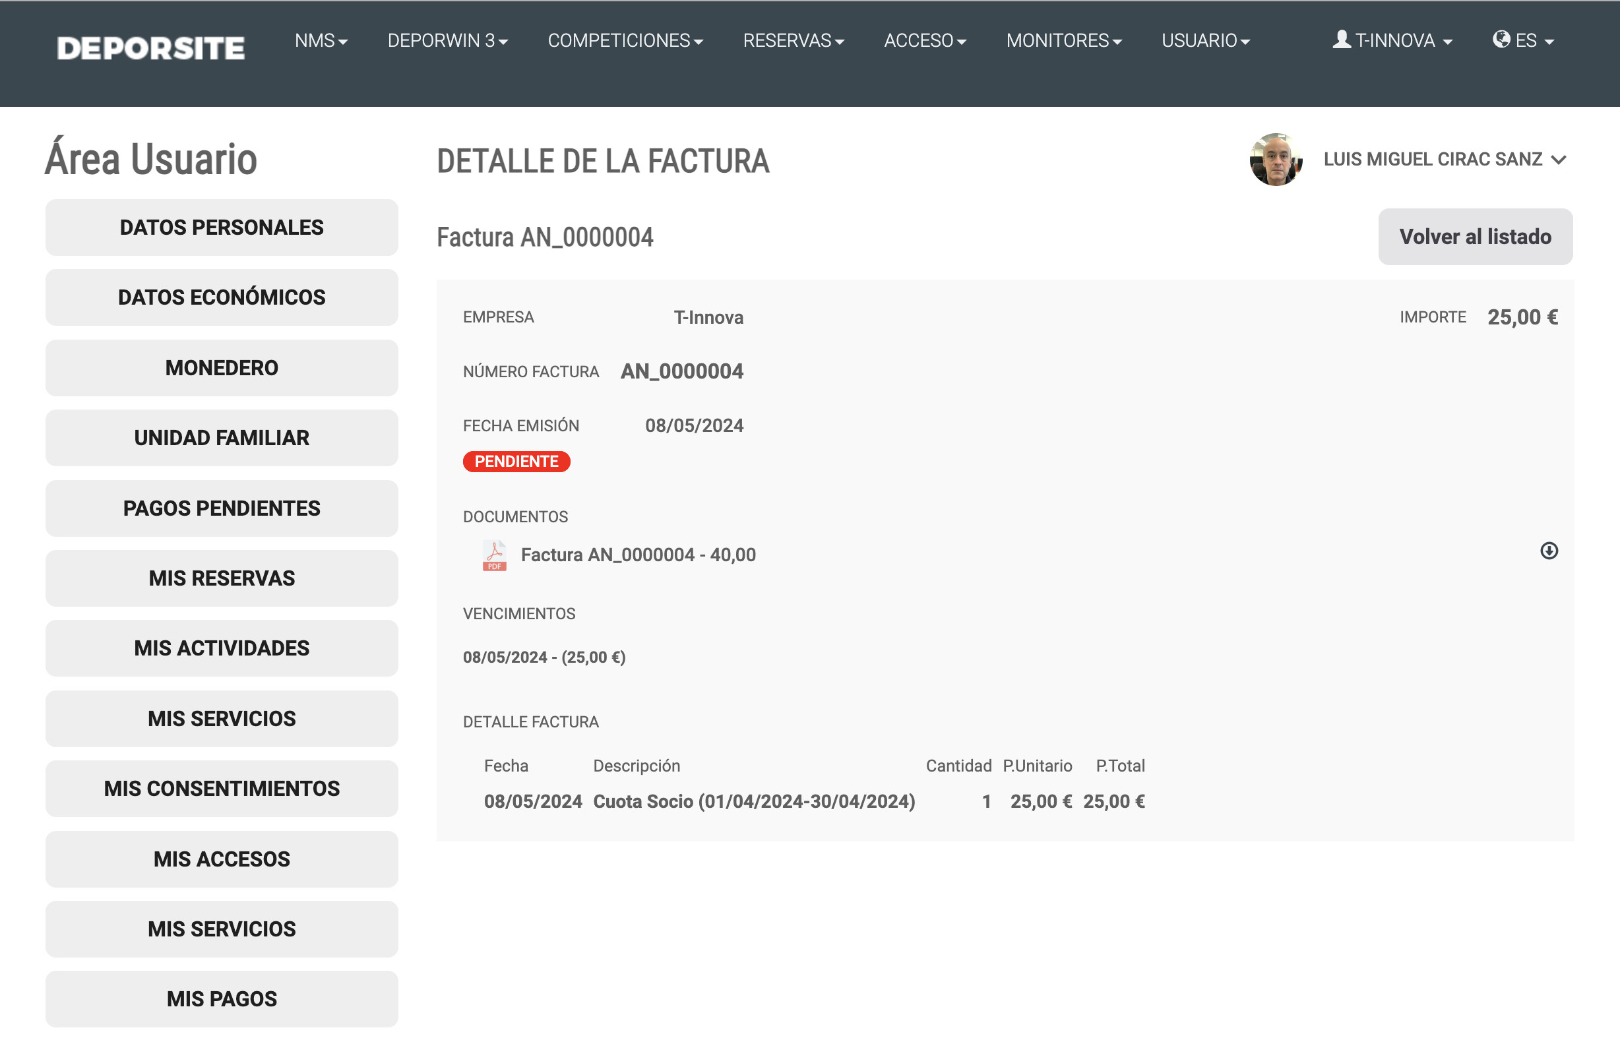Open MIS RESERVAS
This screenshot has height=1038, width=1620.
(222, 578)
